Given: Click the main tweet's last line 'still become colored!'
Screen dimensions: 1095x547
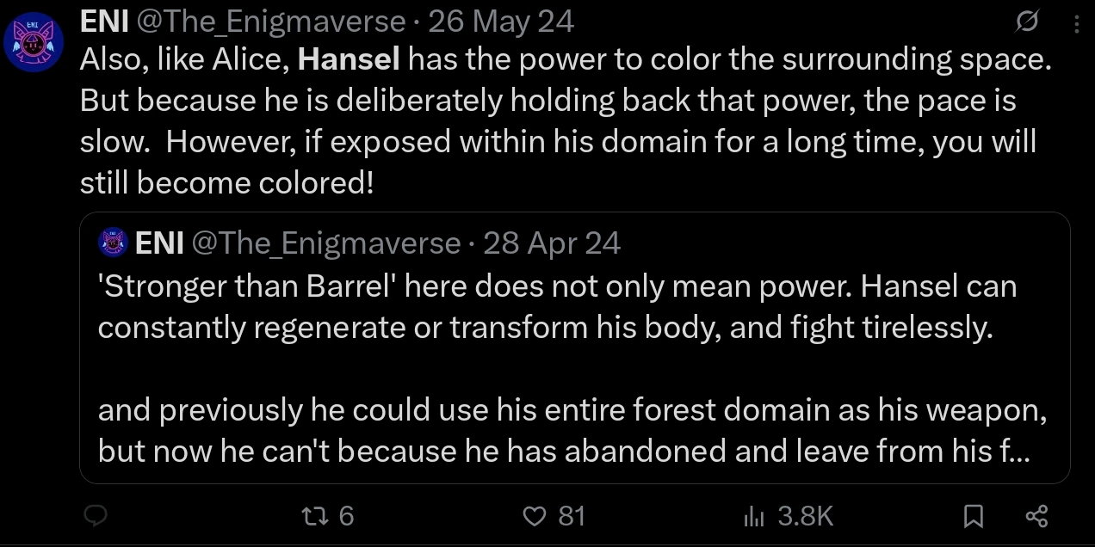Looking at the screenshot, I should (226, 183).
